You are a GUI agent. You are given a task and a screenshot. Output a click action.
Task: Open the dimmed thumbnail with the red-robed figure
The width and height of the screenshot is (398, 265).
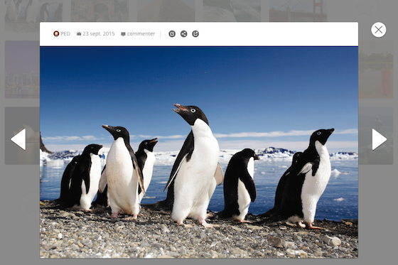point(376,70)
